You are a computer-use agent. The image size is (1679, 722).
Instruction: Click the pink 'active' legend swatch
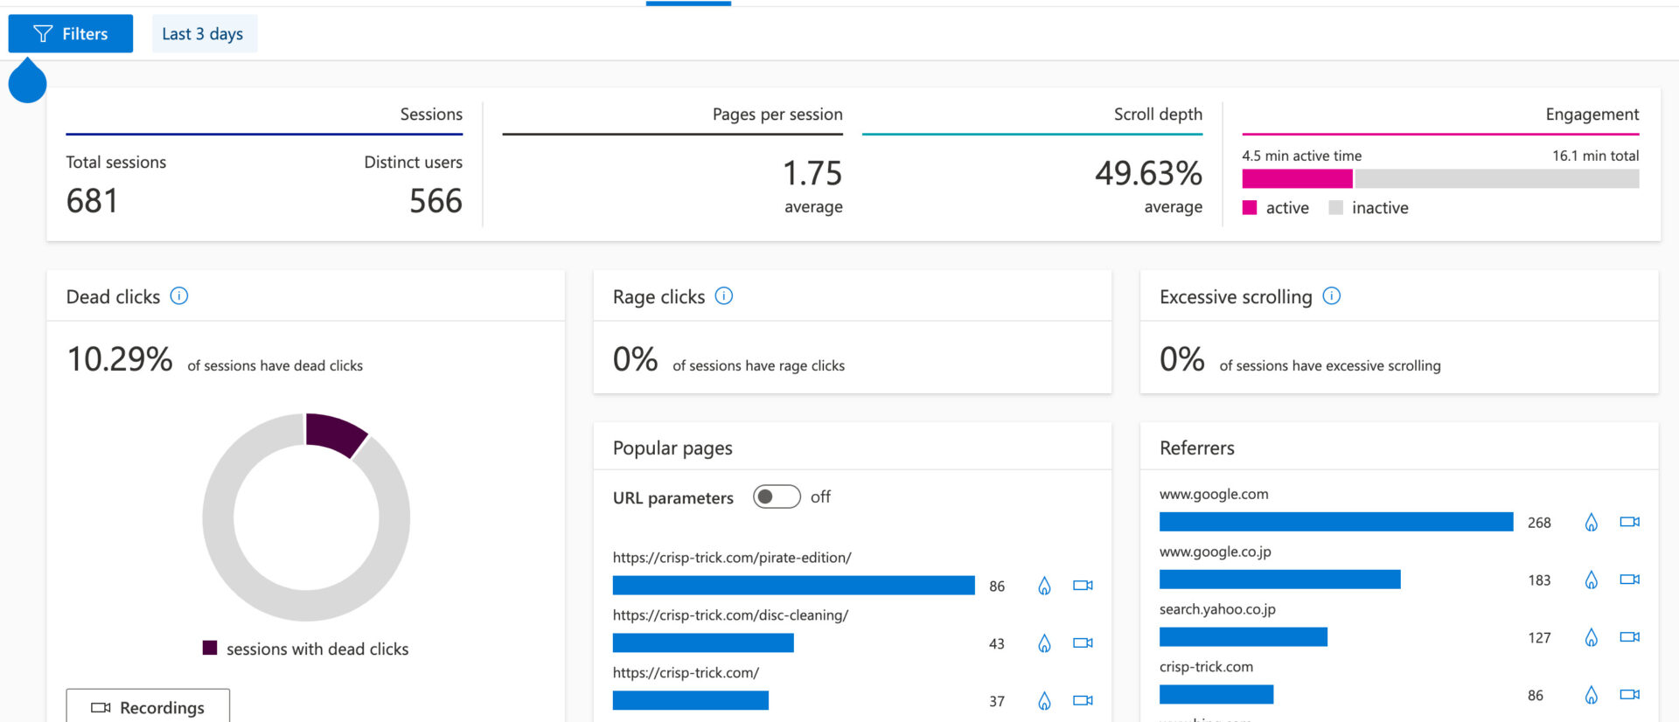tap(1250, 208)
